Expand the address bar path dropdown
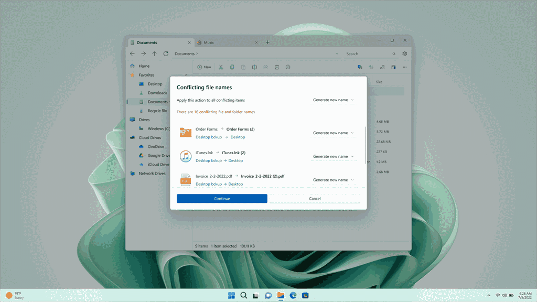The width and height of the screenshot is (537, 302). [337, 53]
